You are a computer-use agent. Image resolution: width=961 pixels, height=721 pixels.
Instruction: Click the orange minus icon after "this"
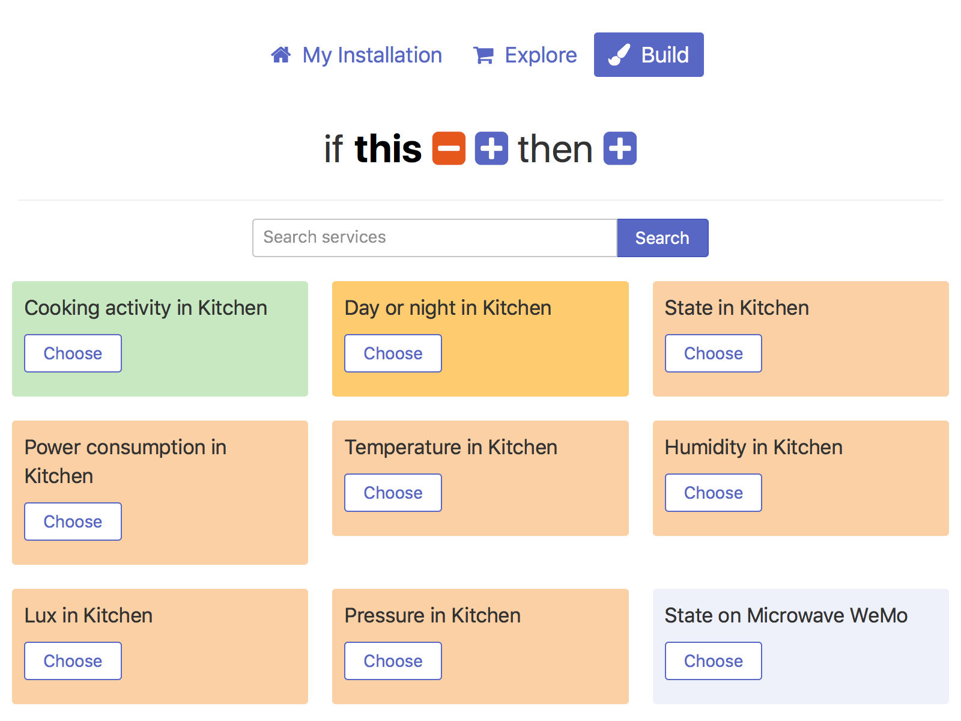(449, 148)
